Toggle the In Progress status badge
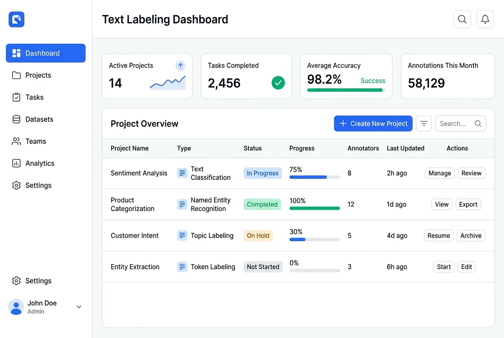 tap(262, 173)
